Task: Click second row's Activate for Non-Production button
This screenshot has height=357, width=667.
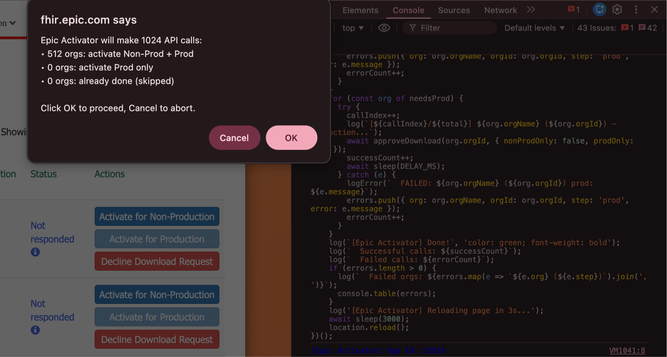Action: (x=157, y=295)
